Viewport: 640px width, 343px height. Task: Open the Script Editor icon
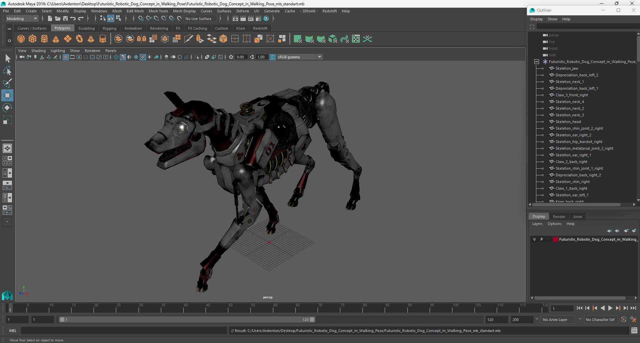pos(634,331)
